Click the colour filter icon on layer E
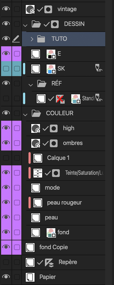Viewport: 114px width, 285px height. click(51, 54)
